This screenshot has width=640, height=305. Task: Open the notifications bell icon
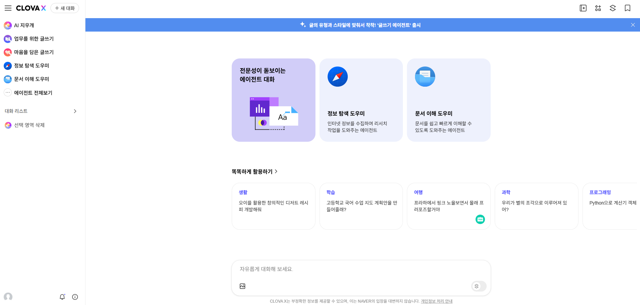62,297
